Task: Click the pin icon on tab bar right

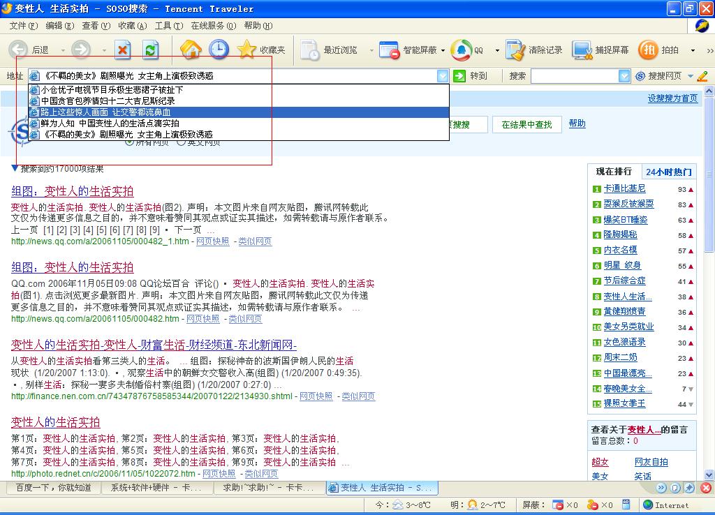Action: coord(689,488)
